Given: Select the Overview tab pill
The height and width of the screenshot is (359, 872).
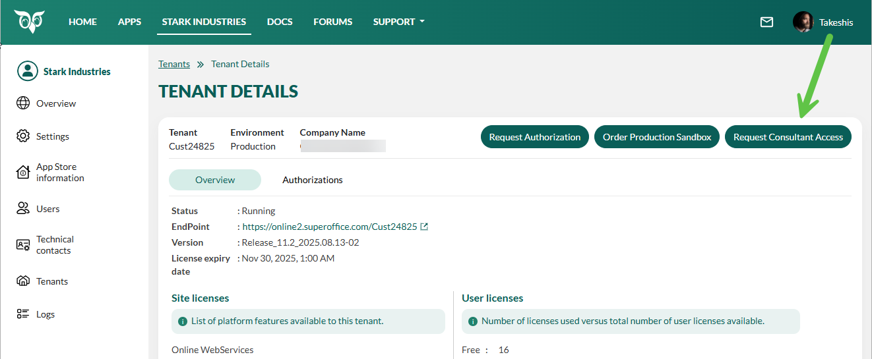Looking at the screenshot, I should point(215,180).
